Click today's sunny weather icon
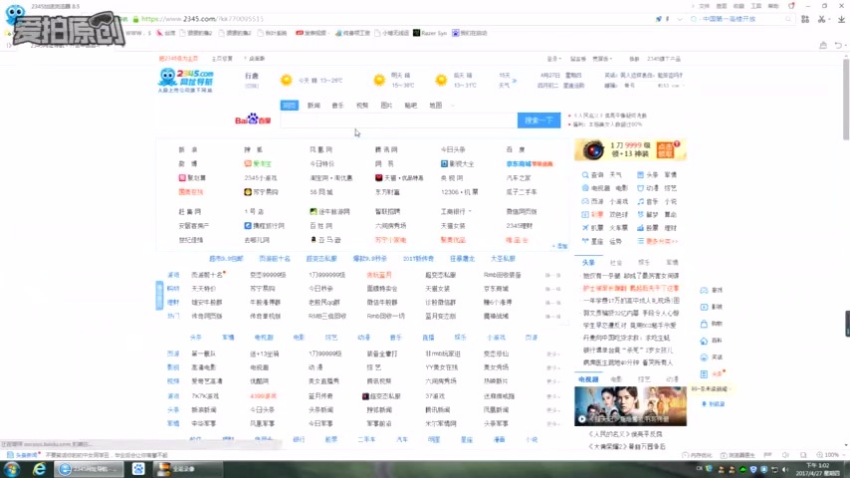 click(x=286, y=81)
